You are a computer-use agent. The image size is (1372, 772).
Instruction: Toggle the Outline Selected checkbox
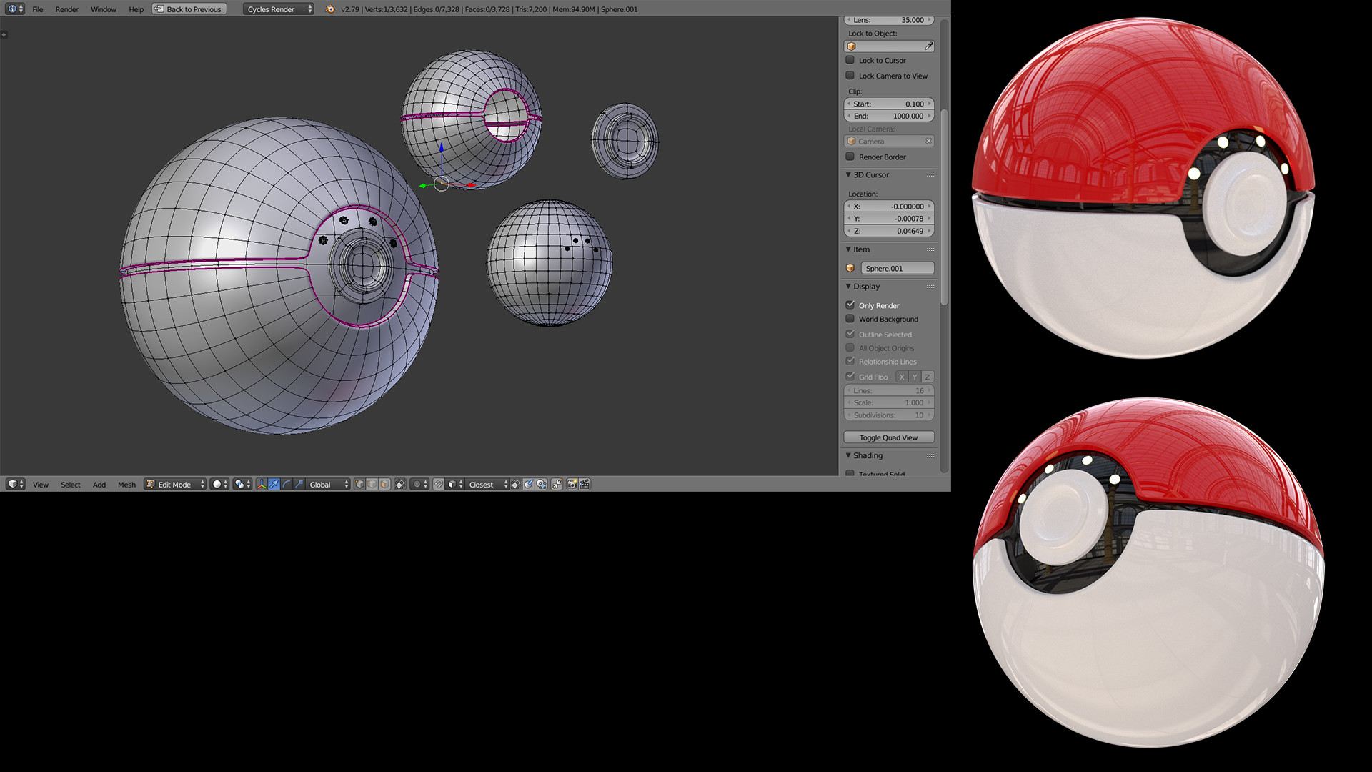[x=850, y=334]
